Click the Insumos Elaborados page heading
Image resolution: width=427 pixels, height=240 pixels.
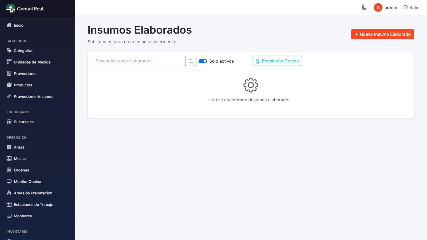coord(140,30)
